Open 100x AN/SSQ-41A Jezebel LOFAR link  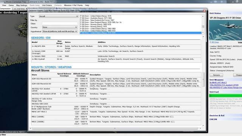click(224, 85)
